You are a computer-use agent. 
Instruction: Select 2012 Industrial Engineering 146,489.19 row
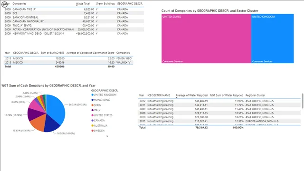coord(219,101)
